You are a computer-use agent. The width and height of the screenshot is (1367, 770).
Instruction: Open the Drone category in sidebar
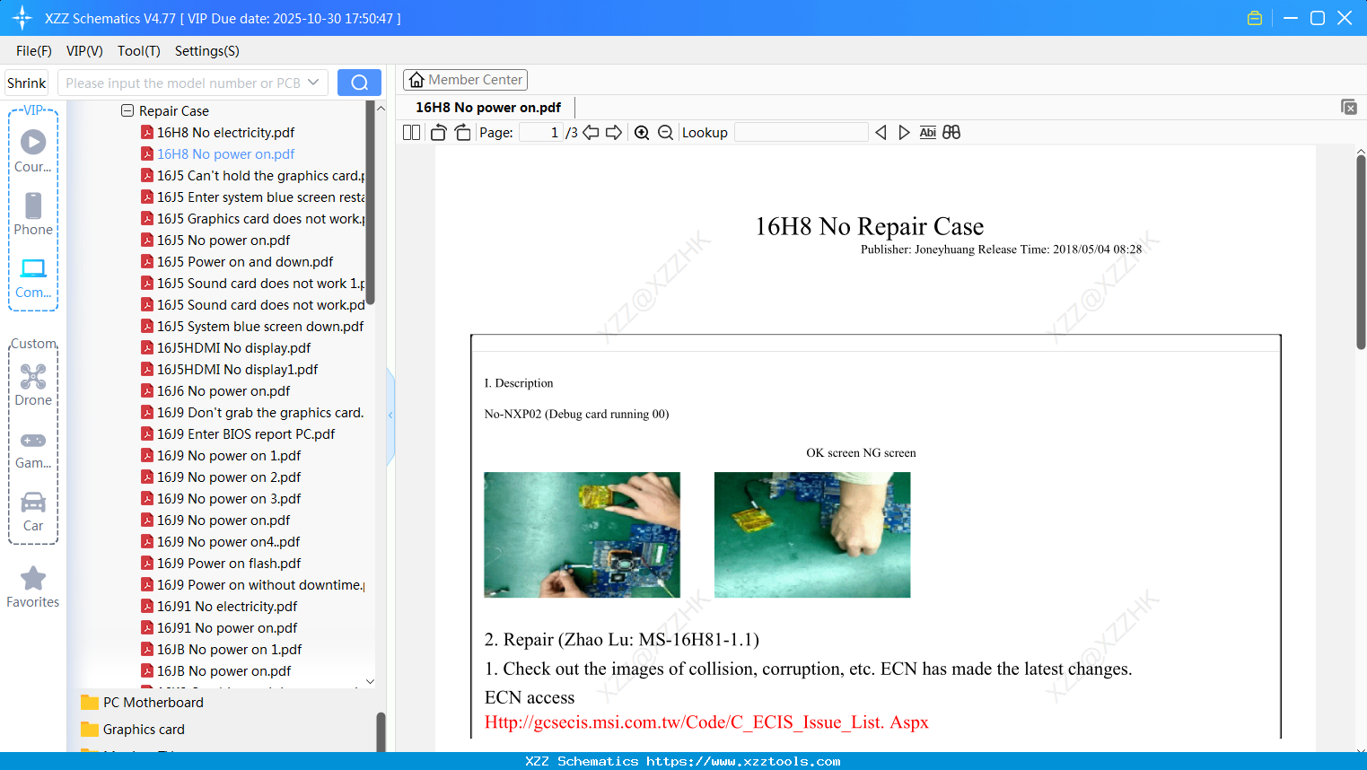(x=33, y=385)
